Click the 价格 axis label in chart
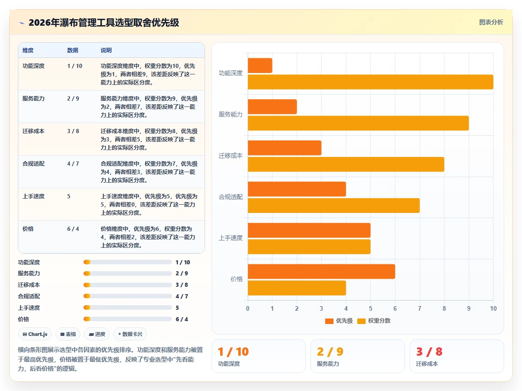522x391 pixels. coord(237,279)
